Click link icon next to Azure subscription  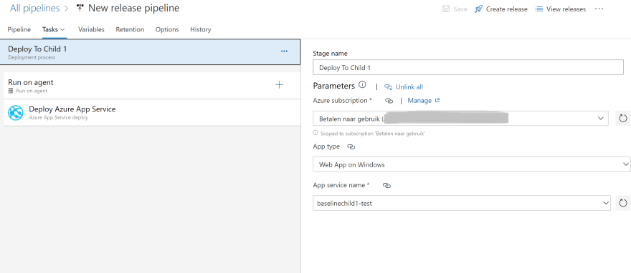(x=389, y=101)
